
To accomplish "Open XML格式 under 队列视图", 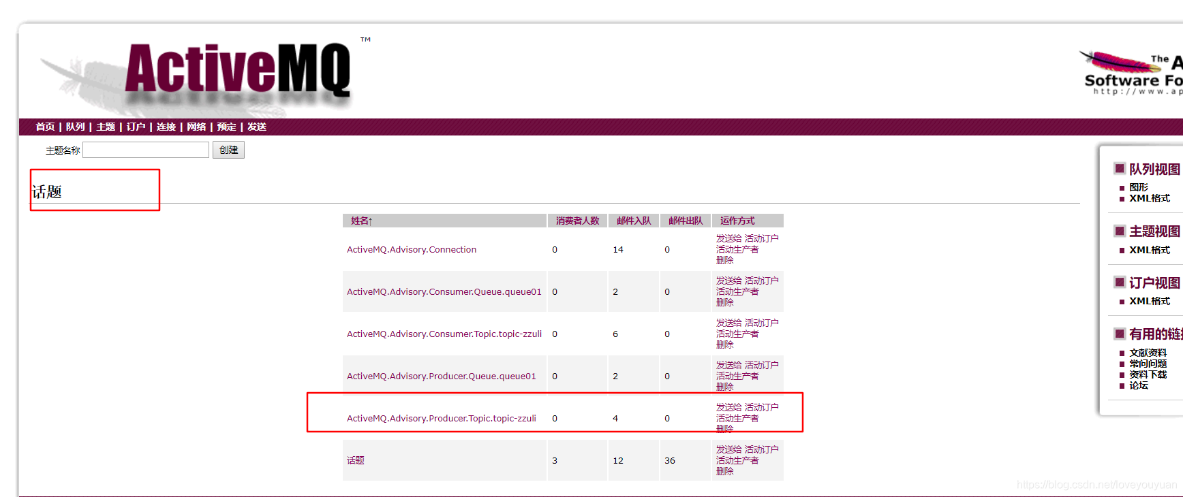I will click(x=1150, y=198).
